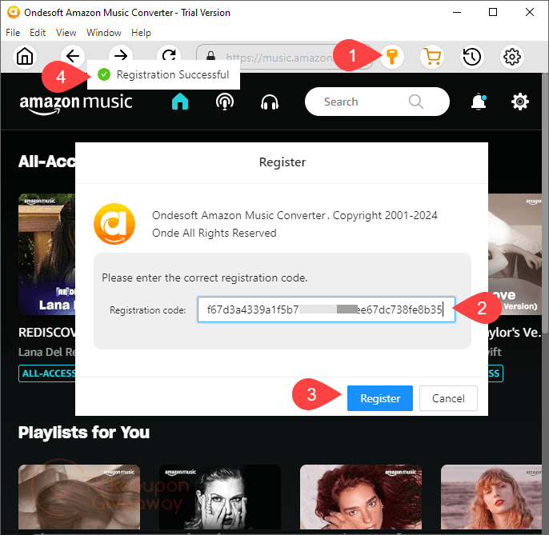Open converter settings gear in toolbar
The image size is (549, 535).
point(512,56)
